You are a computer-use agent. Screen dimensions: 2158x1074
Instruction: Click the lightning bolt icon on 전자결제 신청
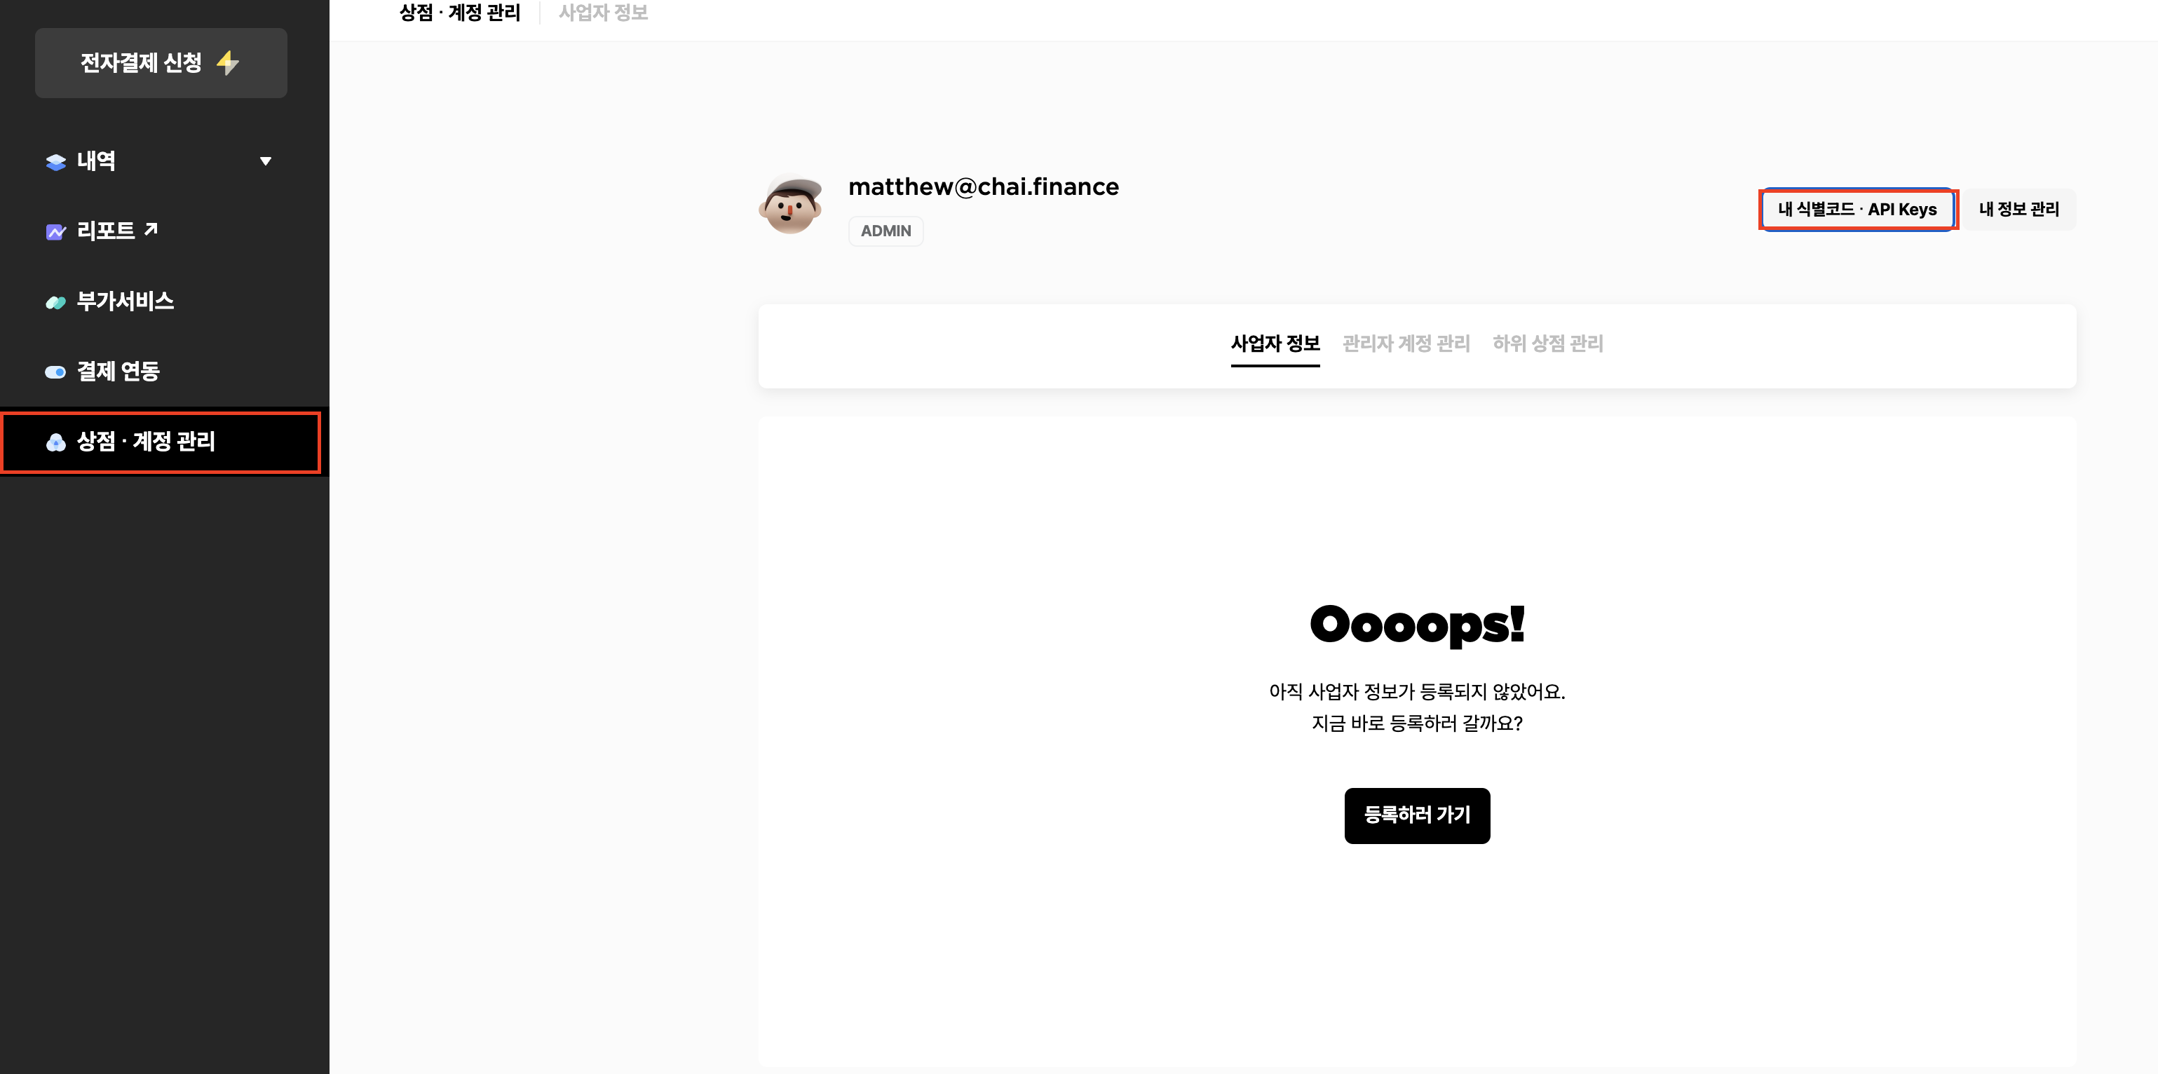tap(227, 63)
